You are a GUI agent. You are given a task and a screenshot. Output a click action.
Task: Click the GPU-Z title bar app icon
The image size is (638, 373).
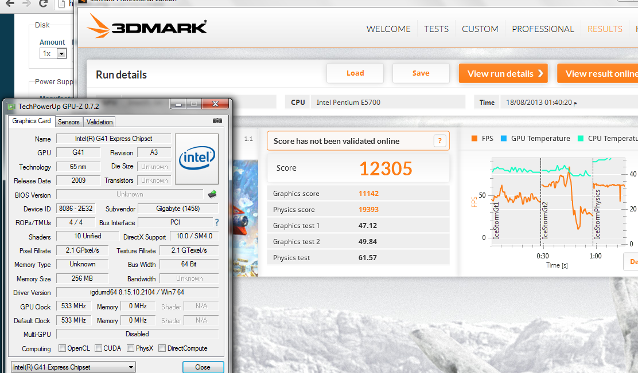(11, 107)
